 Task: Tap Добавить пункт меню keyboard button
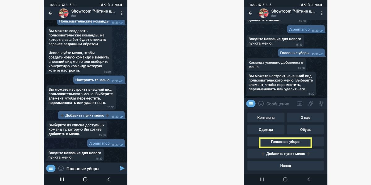pyautogui.click(x=286, y=154)
